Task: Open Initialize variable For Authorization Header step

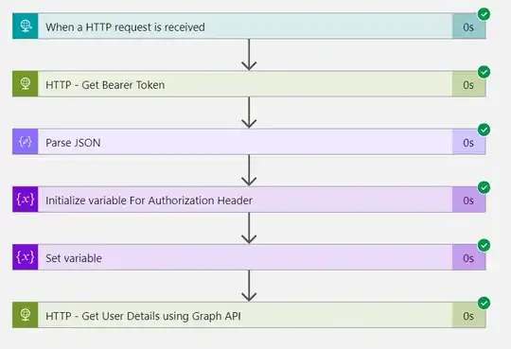Action: [x=249, y=200]
